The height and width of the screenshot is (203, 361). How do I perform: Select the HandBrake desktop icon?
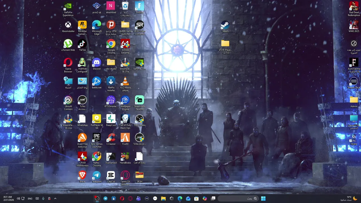pyautogui.click(x=125, y=158)
